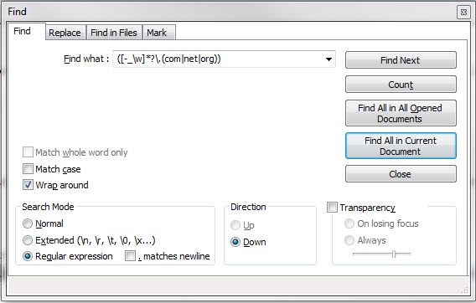Select Normal search mode

click(x=28, y=223)
